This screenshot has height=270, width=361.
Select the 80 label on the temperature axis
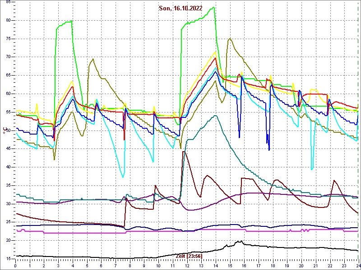tap(8, 20)
